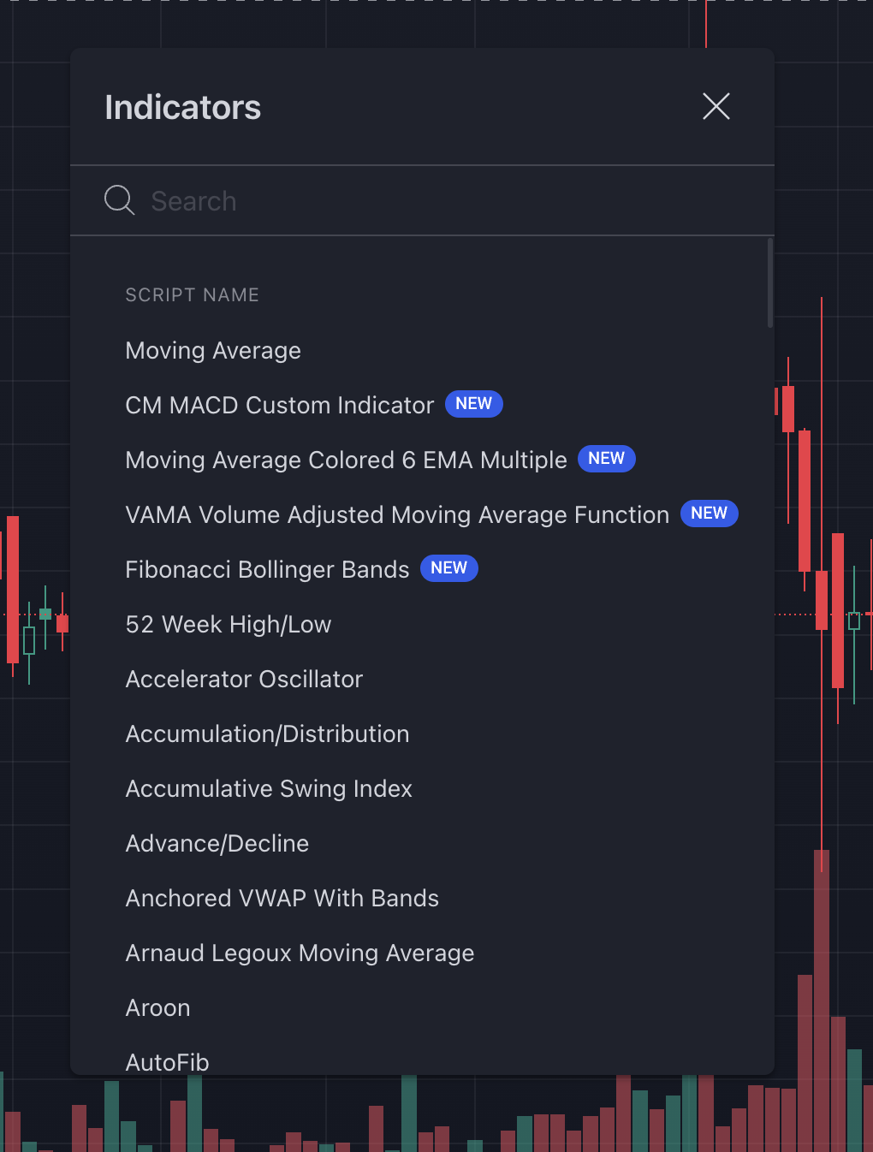Select 52 Week High/Low indicator
This screenshot has height=1152, width=873.
[x=229, y=625]
